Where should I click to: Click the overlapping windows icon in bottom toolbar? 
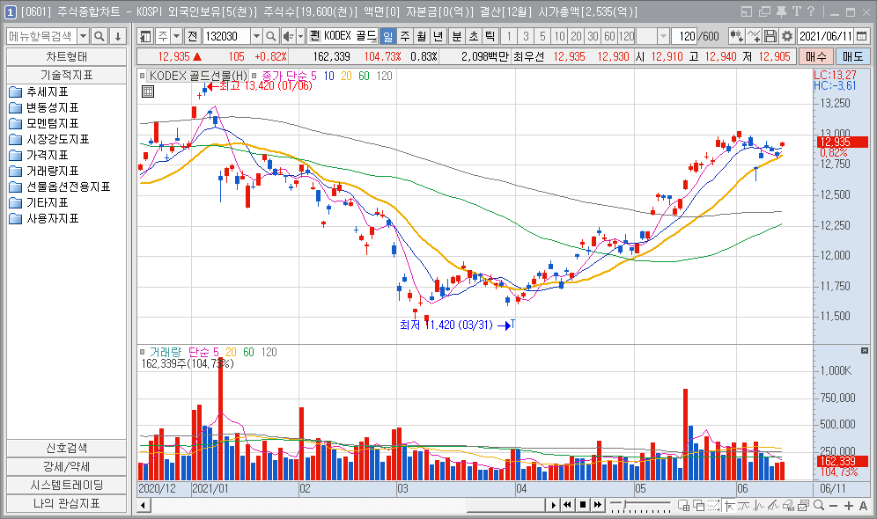(x=698, y=505)
